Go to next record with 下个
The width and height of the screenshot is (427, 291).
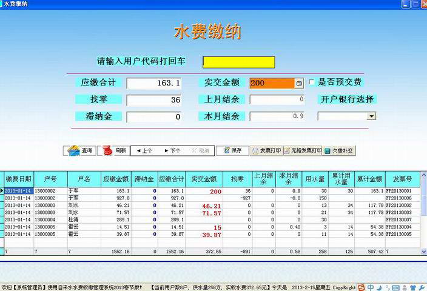point(172,151)
